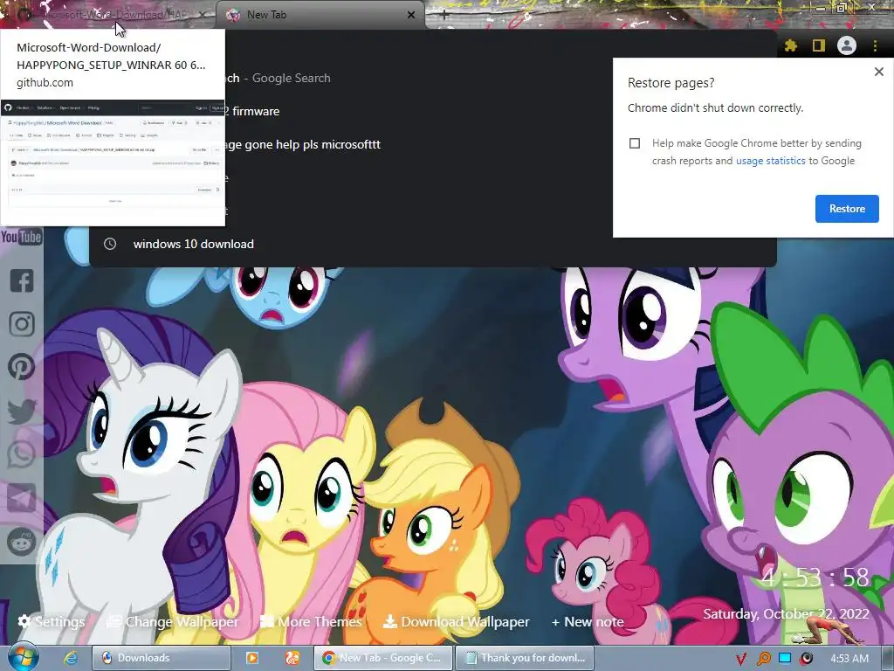Select the 'windows 10 download' suggestion
This screenshot has width=894, height=671.
tap(433, 245)
